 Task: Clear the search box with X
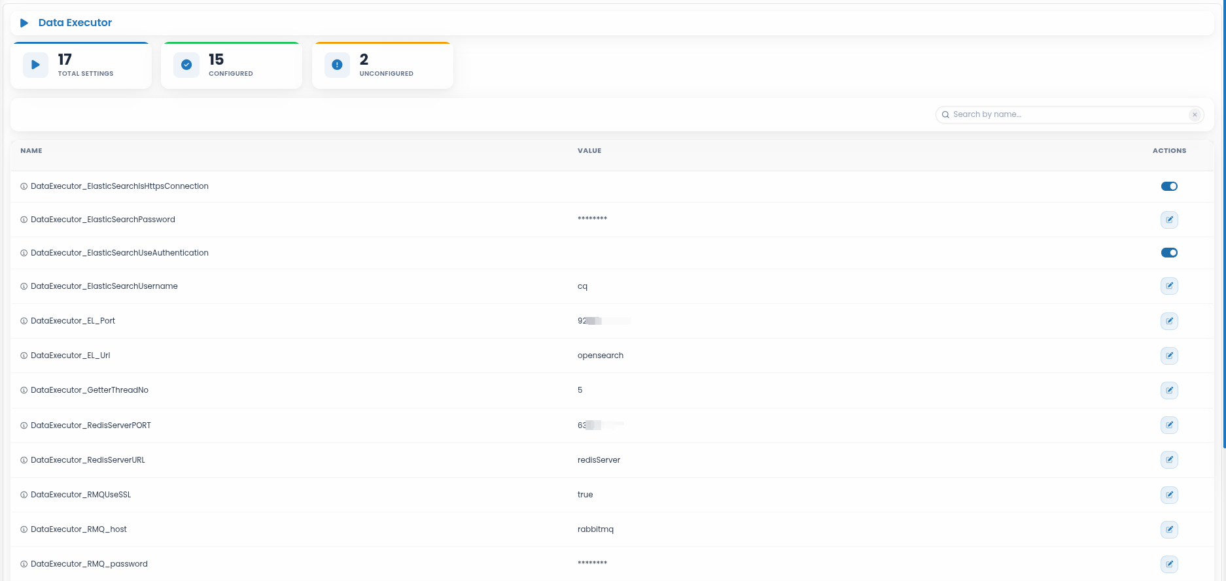point(1195,114)
